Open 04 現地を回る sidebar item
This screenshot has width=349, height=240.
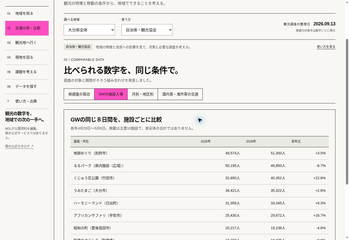click(x=27, y=57)
